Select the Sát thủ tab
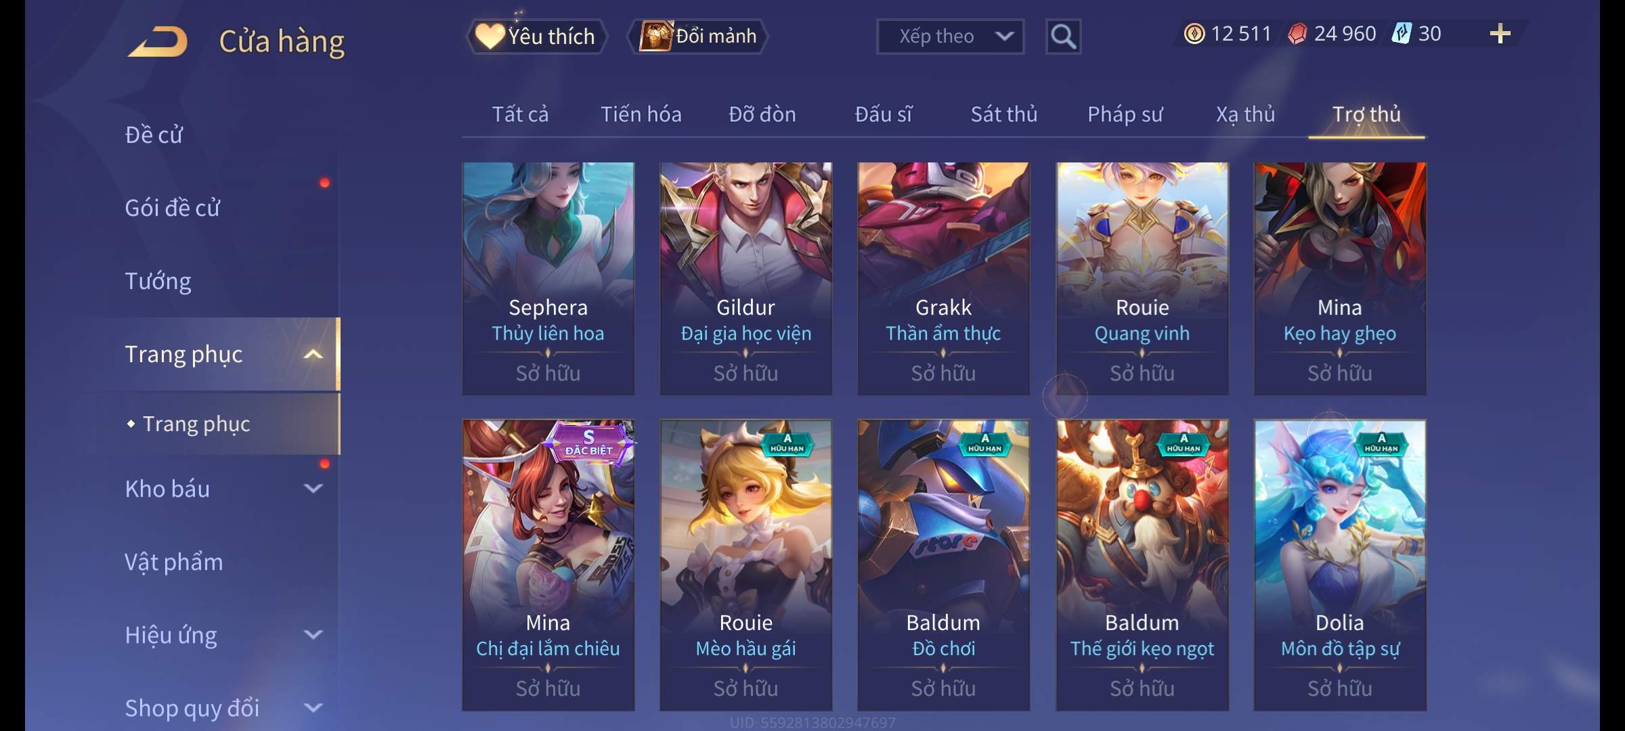This screenshot has width=1625, height=731. coord(1004,114)
